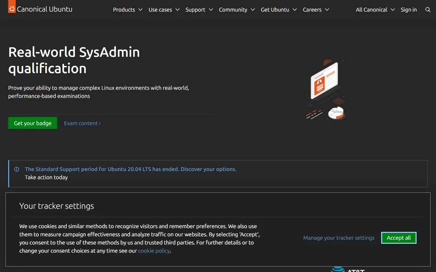Expand the Products dropdown
436x272 pixels.
(x=128, y=10)
